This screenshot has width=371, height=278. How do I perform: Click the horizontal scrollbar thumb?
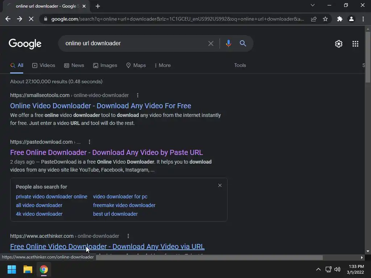coord(209,257)
